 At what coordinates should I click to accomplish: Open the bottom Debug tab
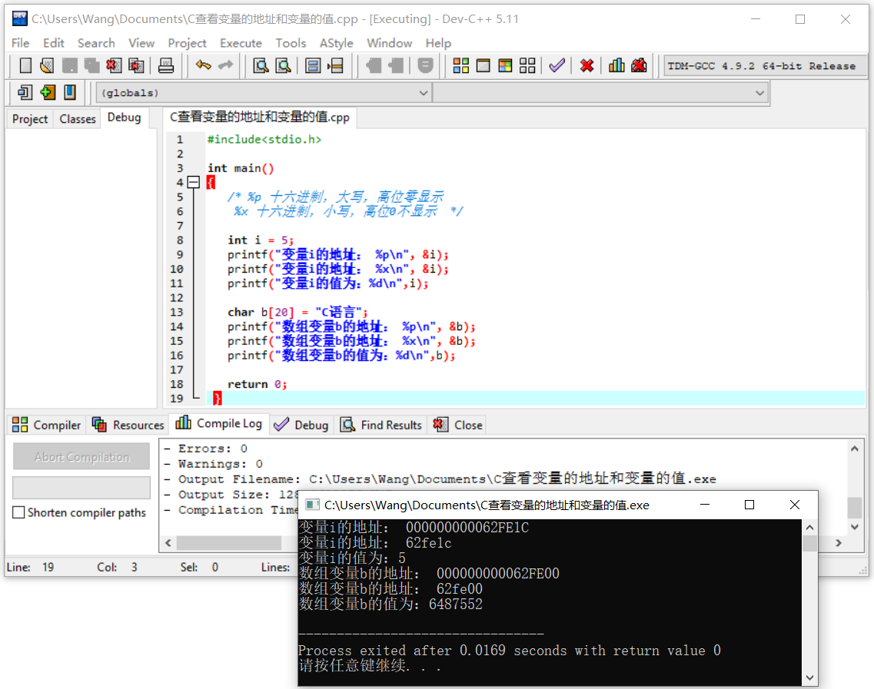tap(301, 425)
